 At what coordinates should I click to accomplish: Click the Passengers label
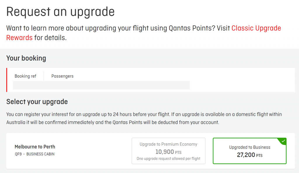pos(62,76)
